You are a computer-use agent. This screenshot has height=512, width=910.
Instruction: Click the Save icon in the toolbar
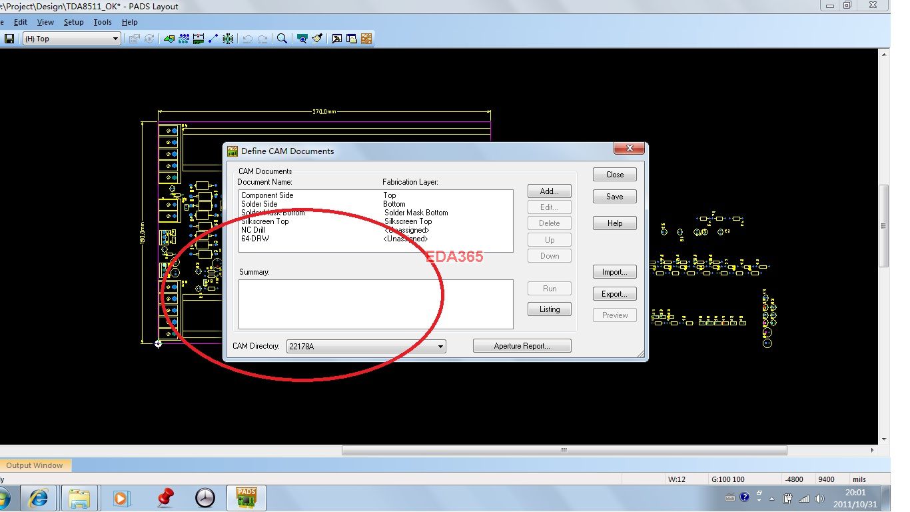point(9,39)
